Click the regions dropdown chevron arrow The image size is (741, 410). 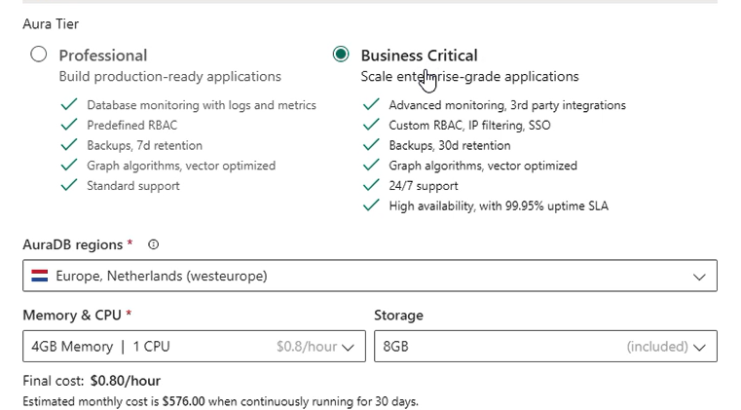pyautogui.click(x=699, y=277)
